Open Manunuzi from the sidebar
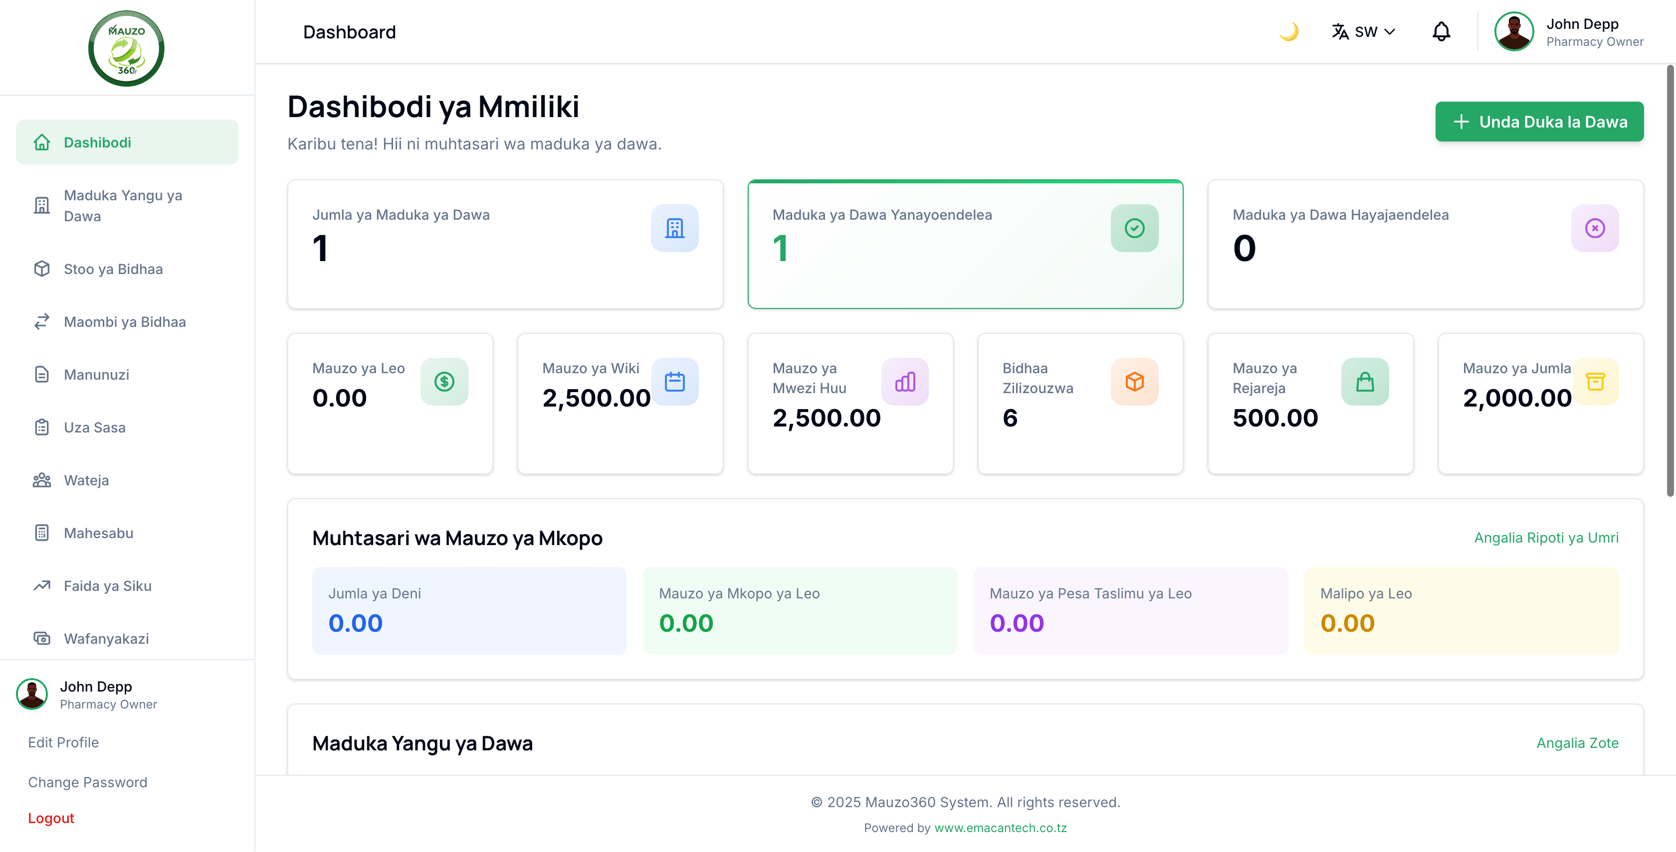Image resolution: width=1676 pixels, height=852 pixels. [x=41, y=374]
